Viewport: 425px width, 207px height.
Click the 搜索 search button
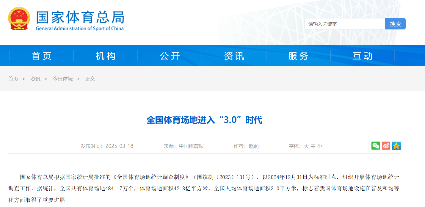click(395, 24)
